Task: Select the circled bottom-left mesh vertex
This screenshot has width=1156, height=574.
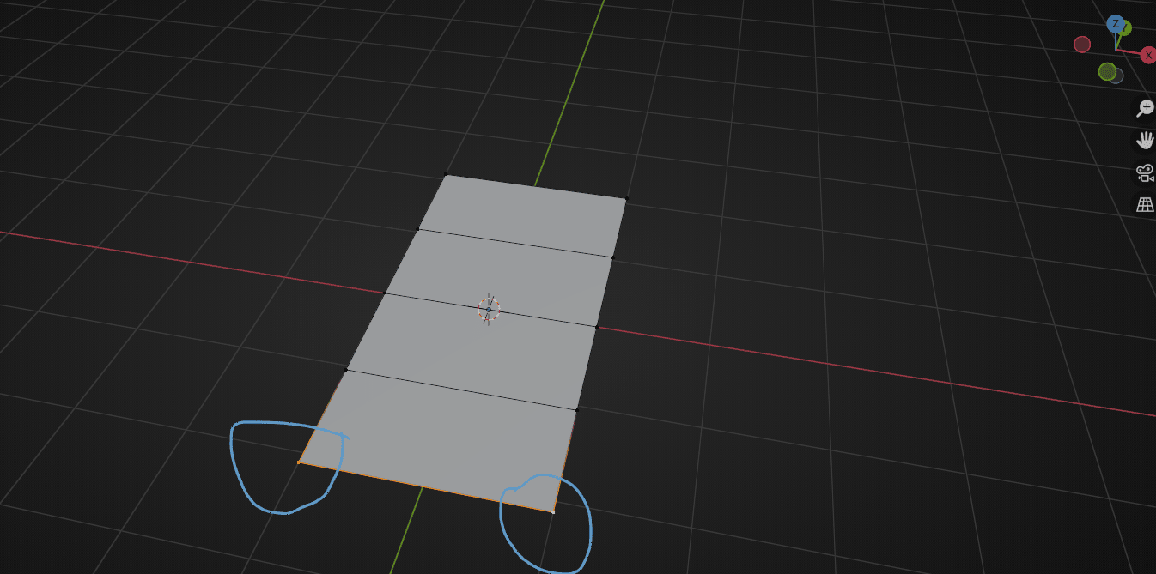Action: click(299, 462)
